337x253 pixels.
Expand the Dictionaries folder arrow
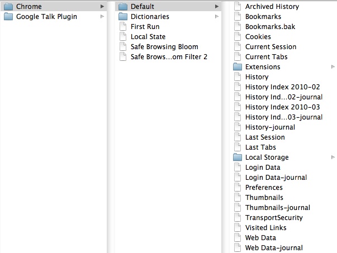[x=217, y=17]
